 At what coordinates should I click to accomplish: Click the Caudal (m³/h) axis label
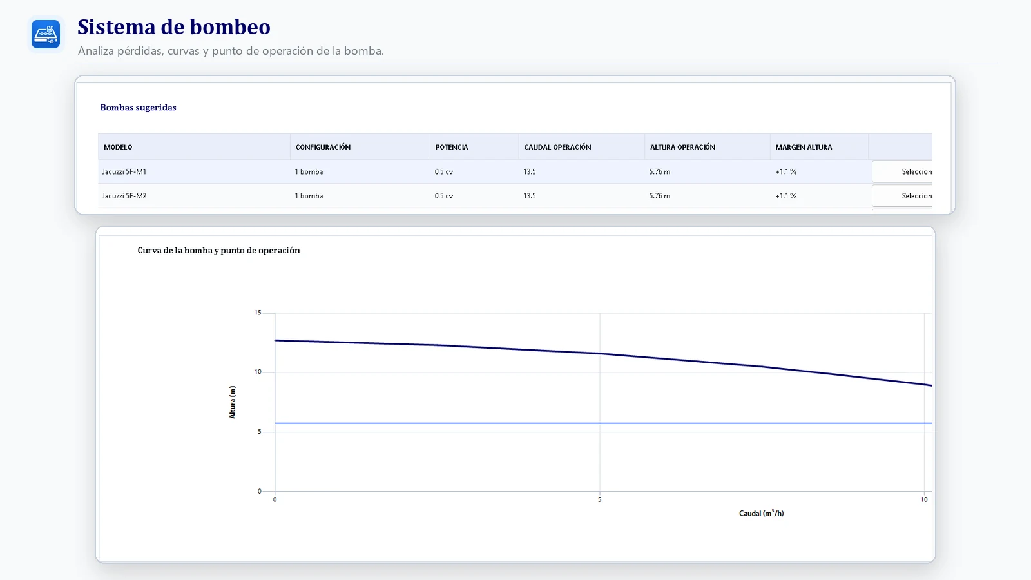pos(761,513)
